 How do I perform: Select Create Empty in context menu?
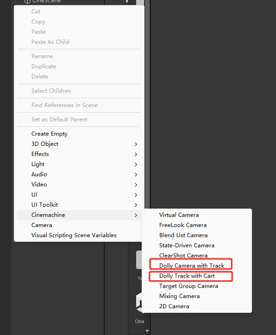(79, 134)
